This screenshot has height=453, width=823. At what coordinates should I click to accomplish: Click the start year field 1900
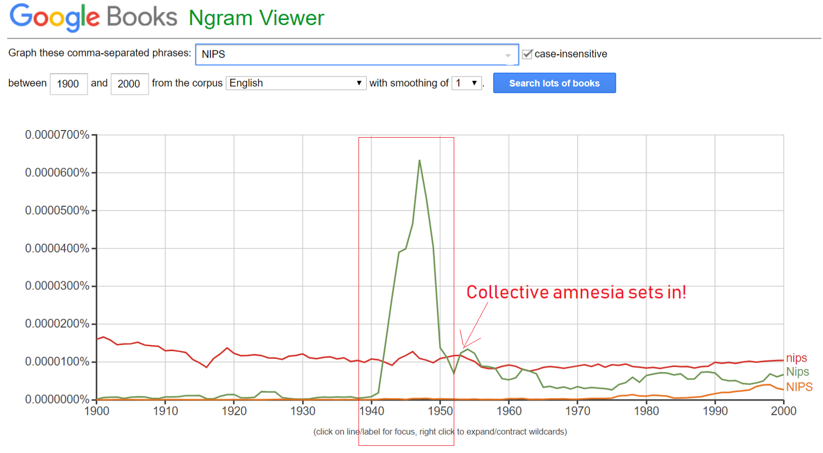pyautogui.click(x=68, y=84)
